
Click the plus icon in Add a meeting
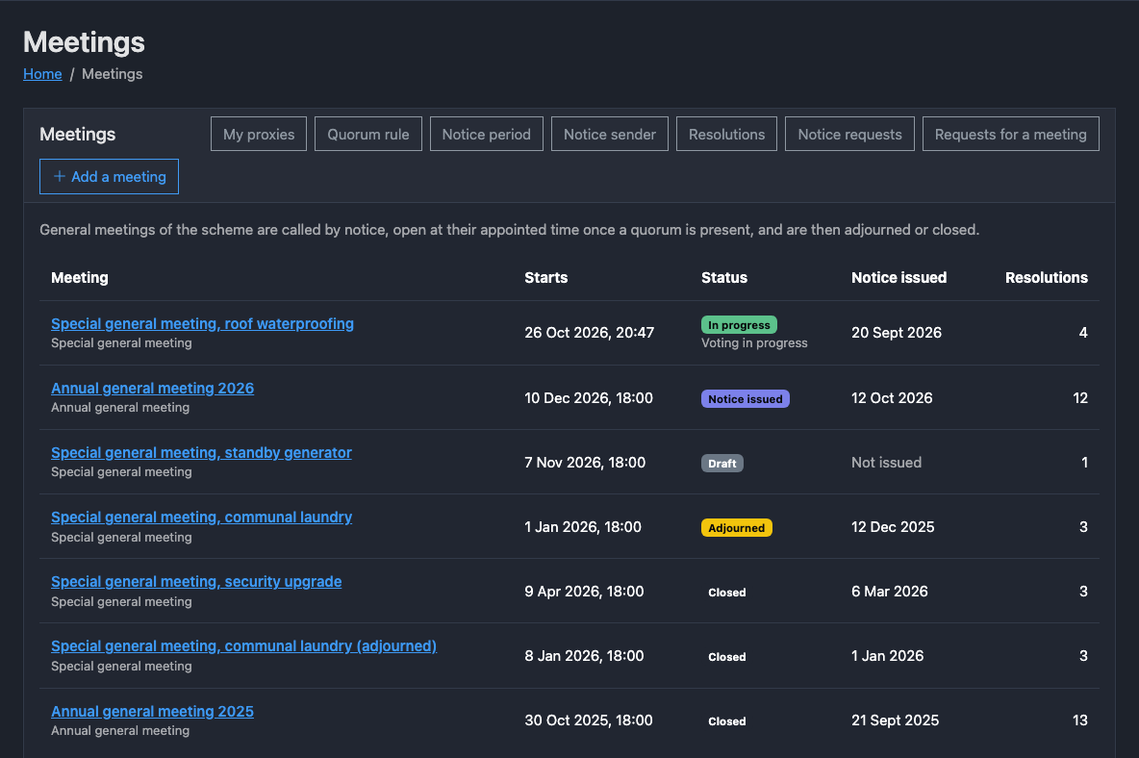click(x=60, y=176)
